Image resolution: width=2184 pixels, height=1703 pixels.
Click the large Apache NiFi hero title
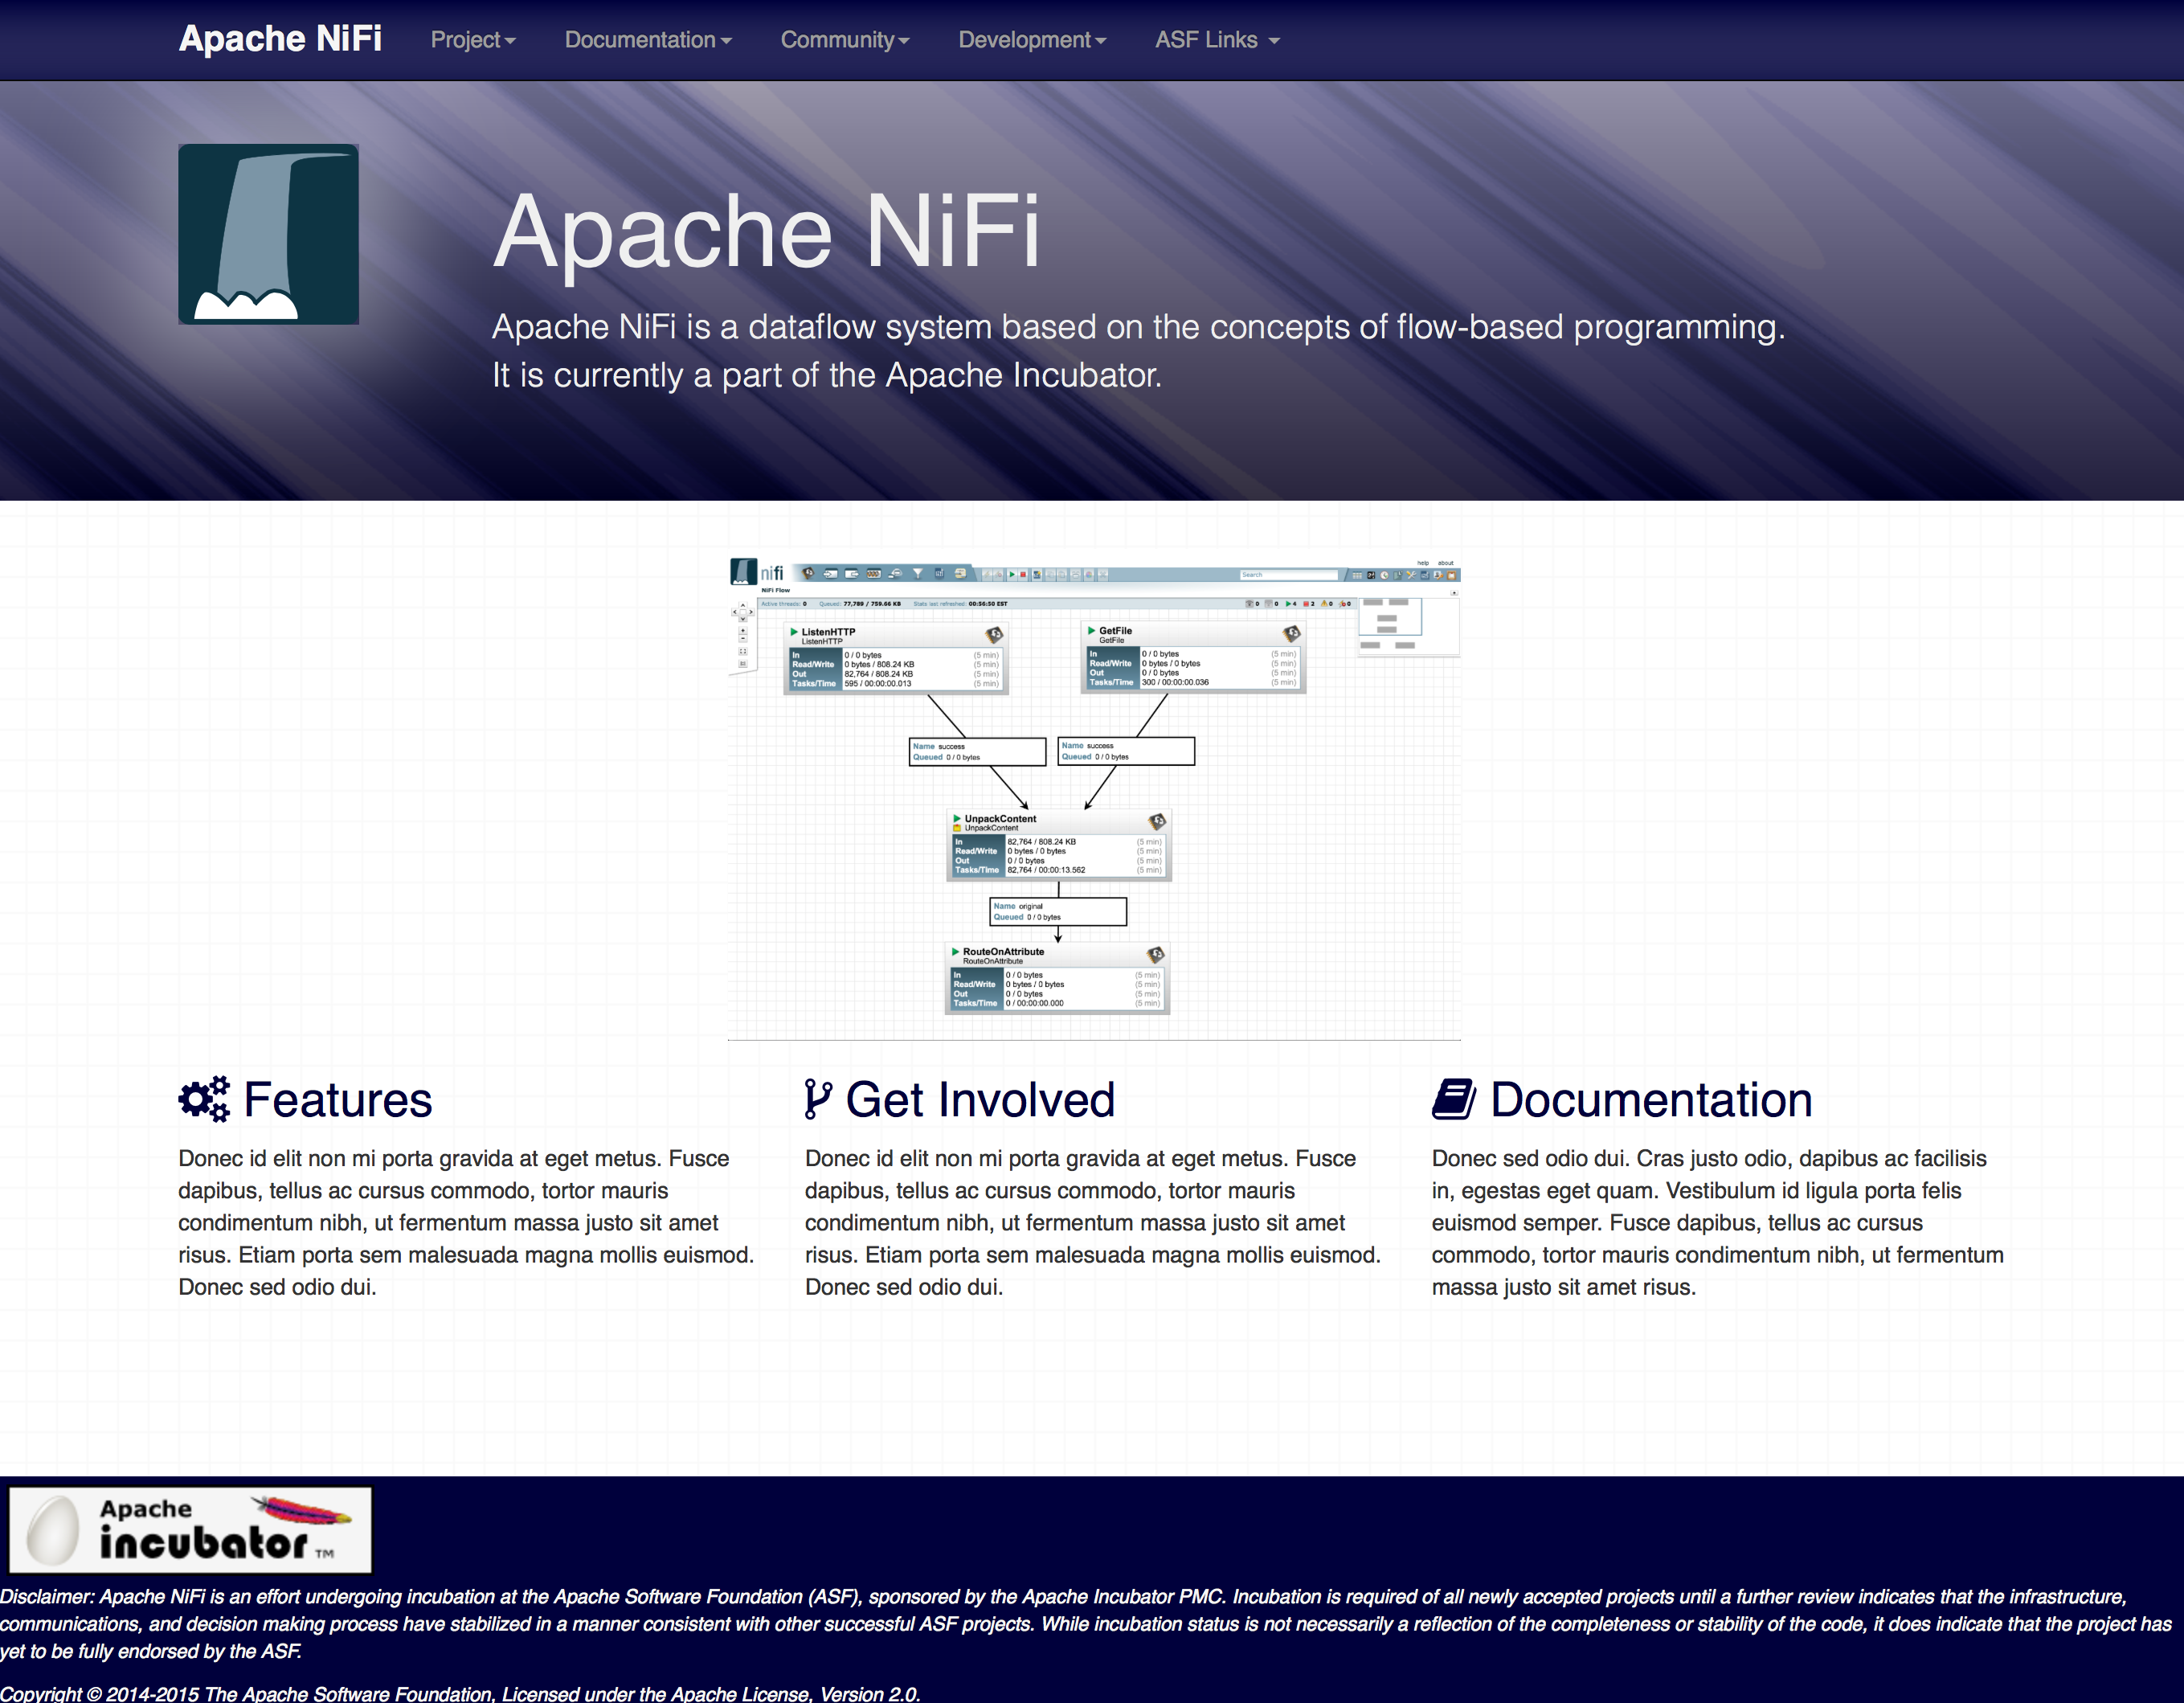pos(766,232)
